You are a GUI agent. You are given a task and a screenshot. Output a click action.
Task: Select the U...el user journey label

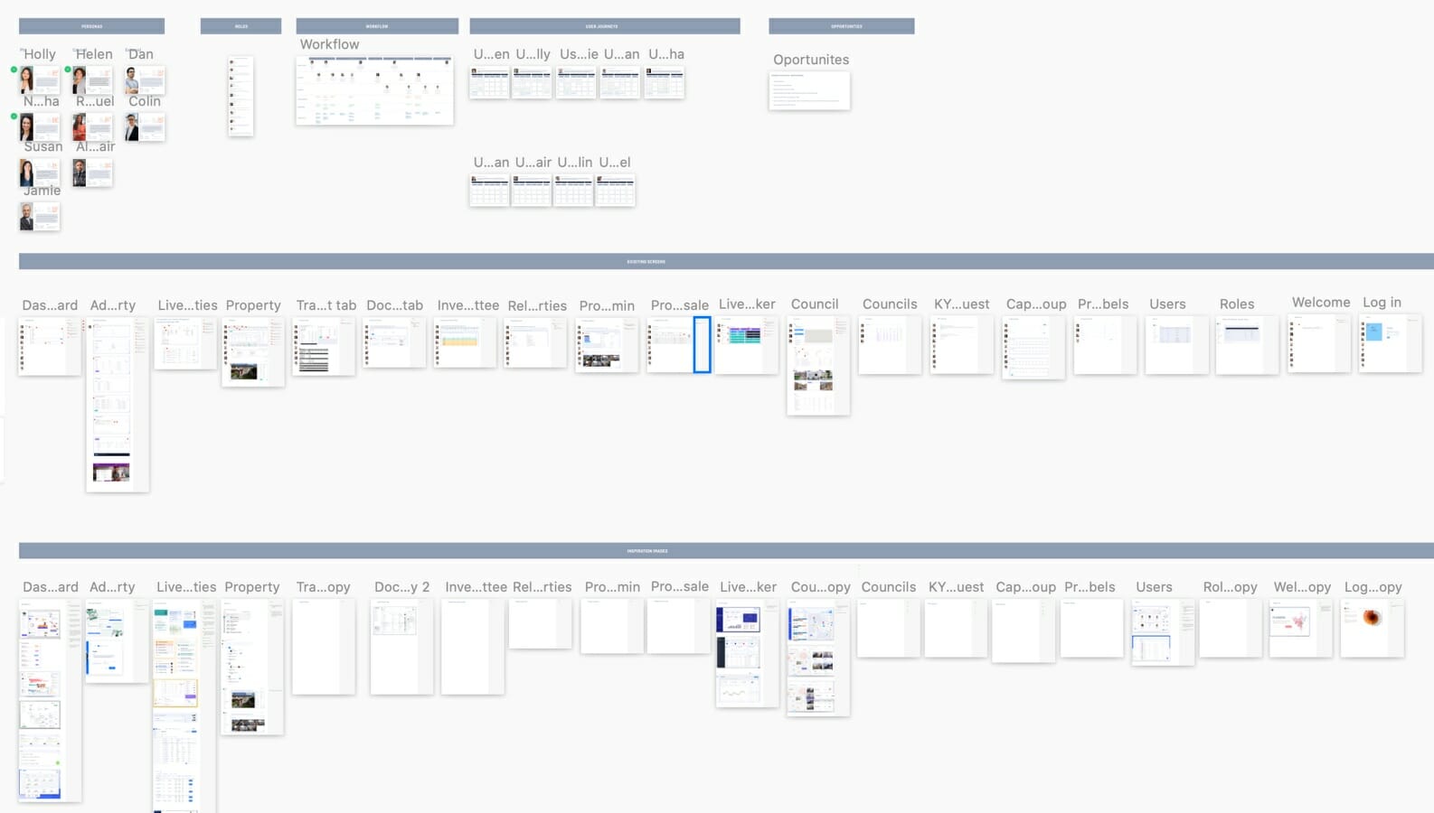pos(615,163)
